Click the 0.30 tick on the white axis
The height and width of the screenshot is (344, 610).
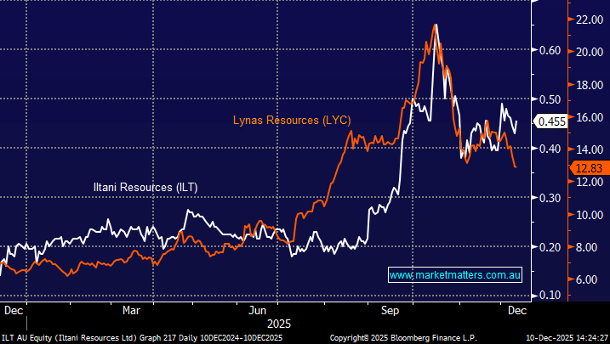(x=549, y=197)
